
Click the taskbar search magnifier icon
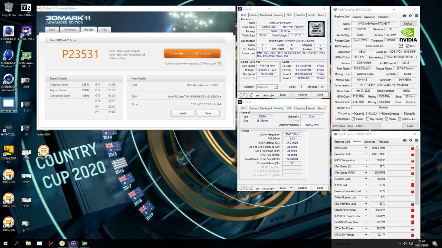tap(17, 243)
